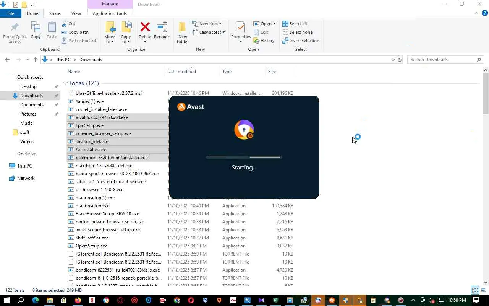The width and height of the screenshot is (489, 306).
Task: Open the Move to dropdown
Action: [x=110, y=33]
